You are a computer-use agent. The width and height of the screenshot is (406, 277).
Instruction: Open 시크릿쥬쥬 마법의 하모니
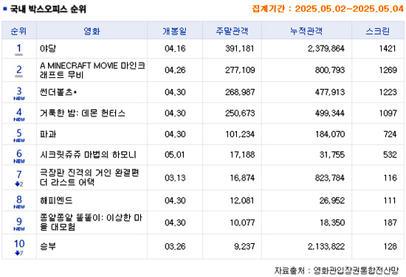88,155
